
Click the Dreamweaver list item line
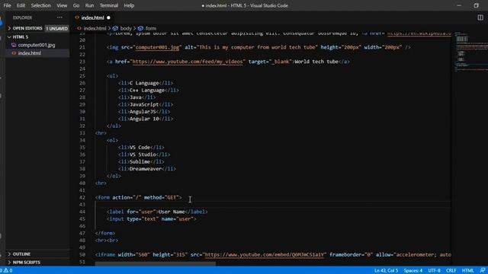[147, 169]
